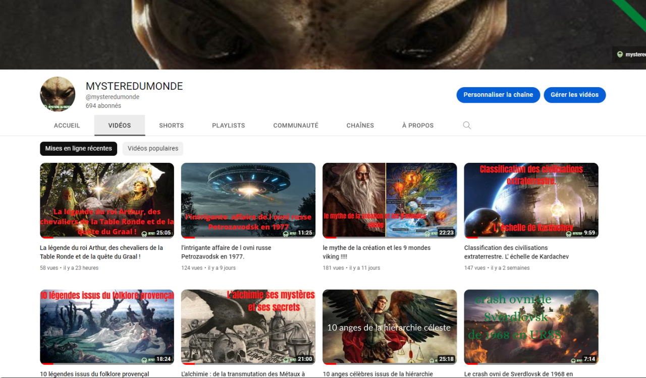Click Personnaliser la chaîne button
The width and height of the screenshot is (646, 378).
[x=498, y=95]
